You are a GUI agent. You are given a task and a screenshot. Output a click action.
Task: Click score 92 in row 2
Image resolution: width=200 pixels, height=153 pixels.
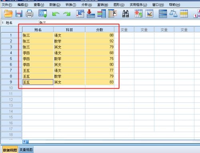100,41
